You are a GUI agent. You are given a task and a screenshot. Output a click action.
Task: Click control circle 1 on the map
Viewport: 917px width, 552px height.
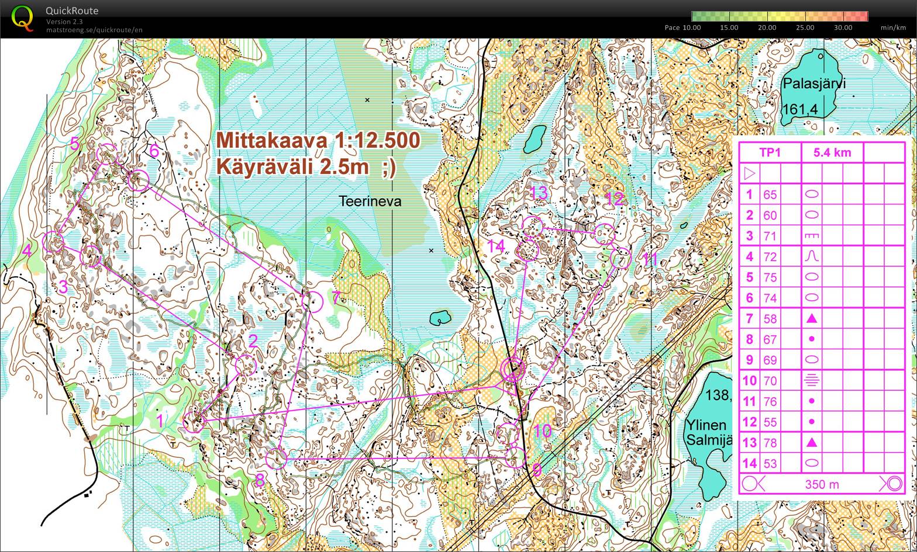pyautogui.click(x=194, y=422)
